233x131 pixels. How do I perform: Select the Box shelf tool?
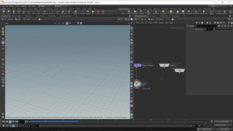pos(4,12)
